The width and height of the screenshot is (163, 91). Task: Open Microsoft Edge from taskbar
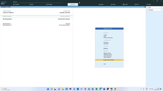[x=93, y=89]
